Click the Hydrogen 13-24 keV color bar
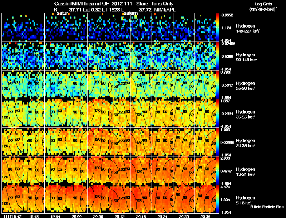The image size is (286, 218). point(217,170)
